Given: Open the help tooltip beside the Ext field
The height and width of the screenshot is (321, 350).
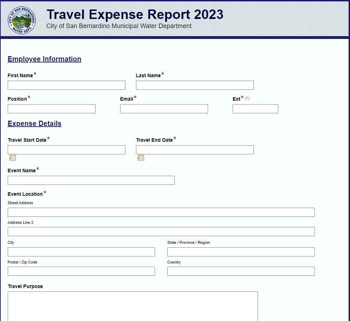Looking at the screenshot, I should coord(246,99).
